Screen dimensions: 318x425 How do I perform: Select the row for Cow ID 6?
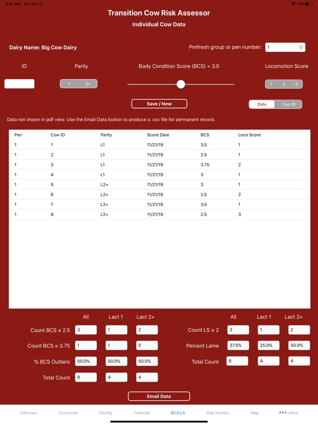coord(160,194)
